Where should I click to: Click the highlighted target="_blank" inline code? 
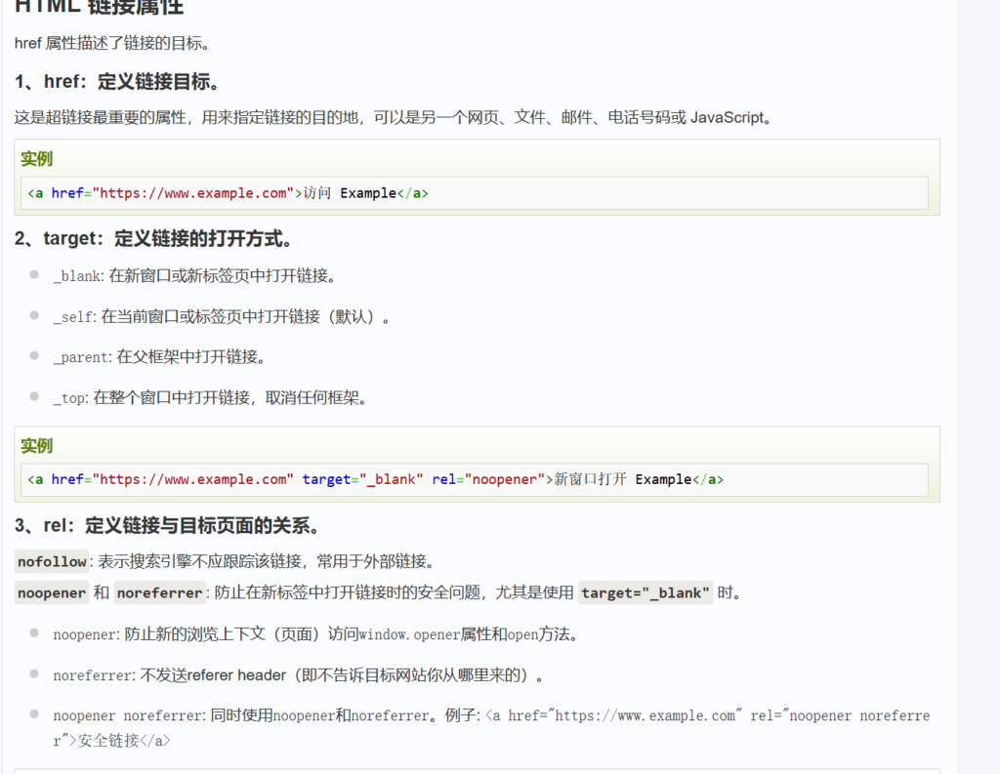(645, 592)
